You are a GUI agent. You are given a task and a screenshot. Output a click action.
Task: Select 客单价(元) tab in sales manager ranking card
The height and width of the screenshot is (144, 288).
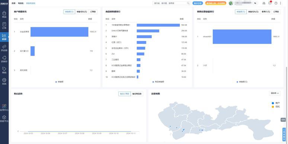[x=266, y=12]
